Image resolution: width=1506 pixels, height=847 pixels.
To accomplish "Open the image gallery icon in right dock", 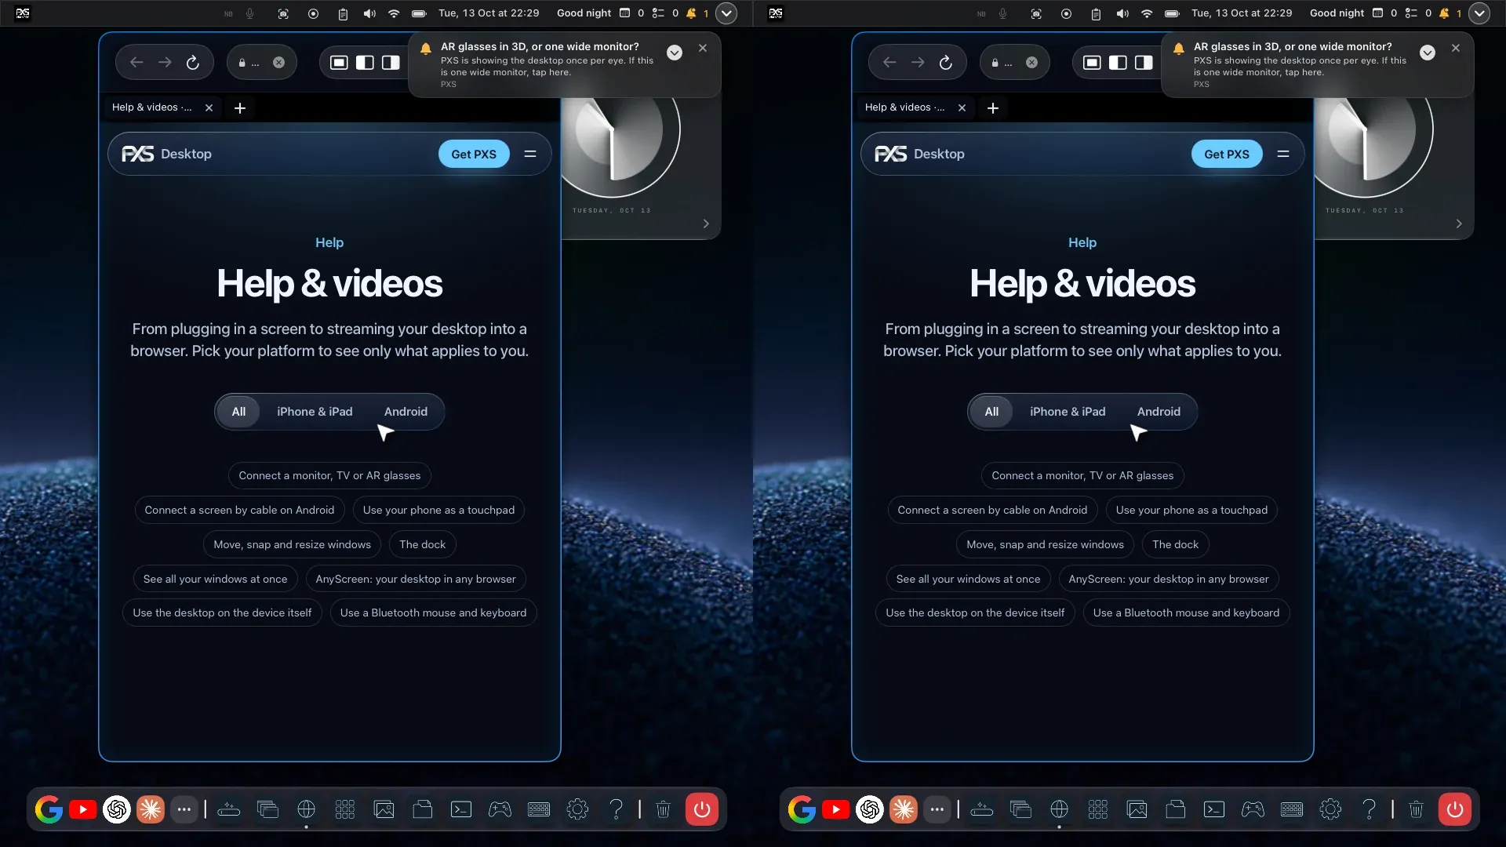I will coord(1137,809).
